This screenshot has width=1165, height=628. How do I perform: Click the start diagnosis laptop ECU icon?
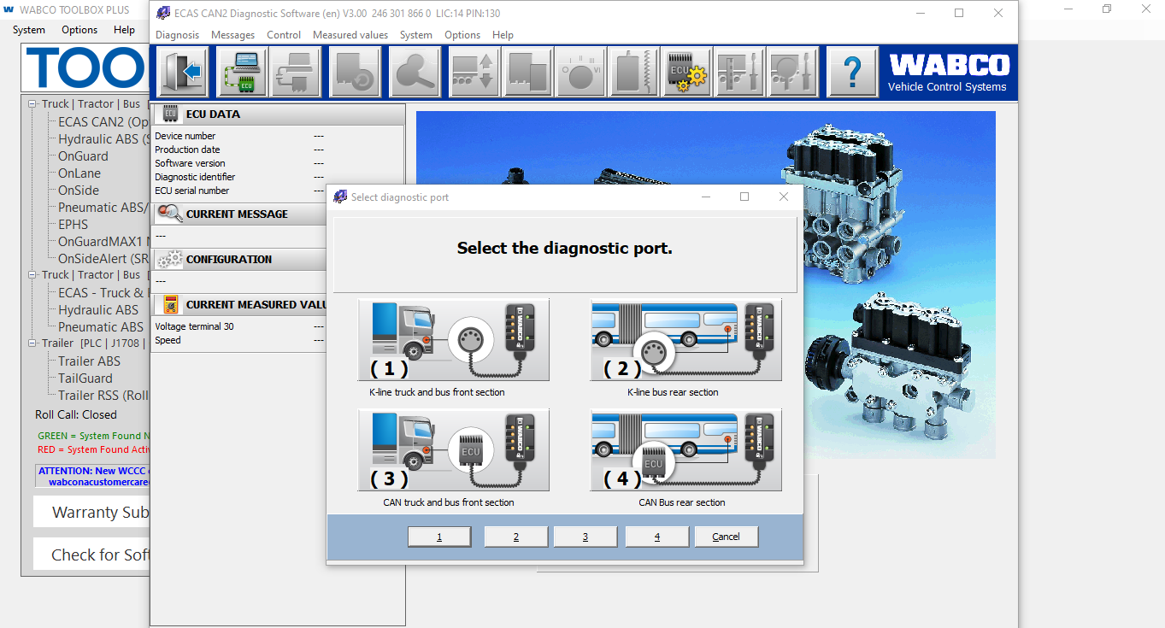pyautogui.click(x=242, y=72)
